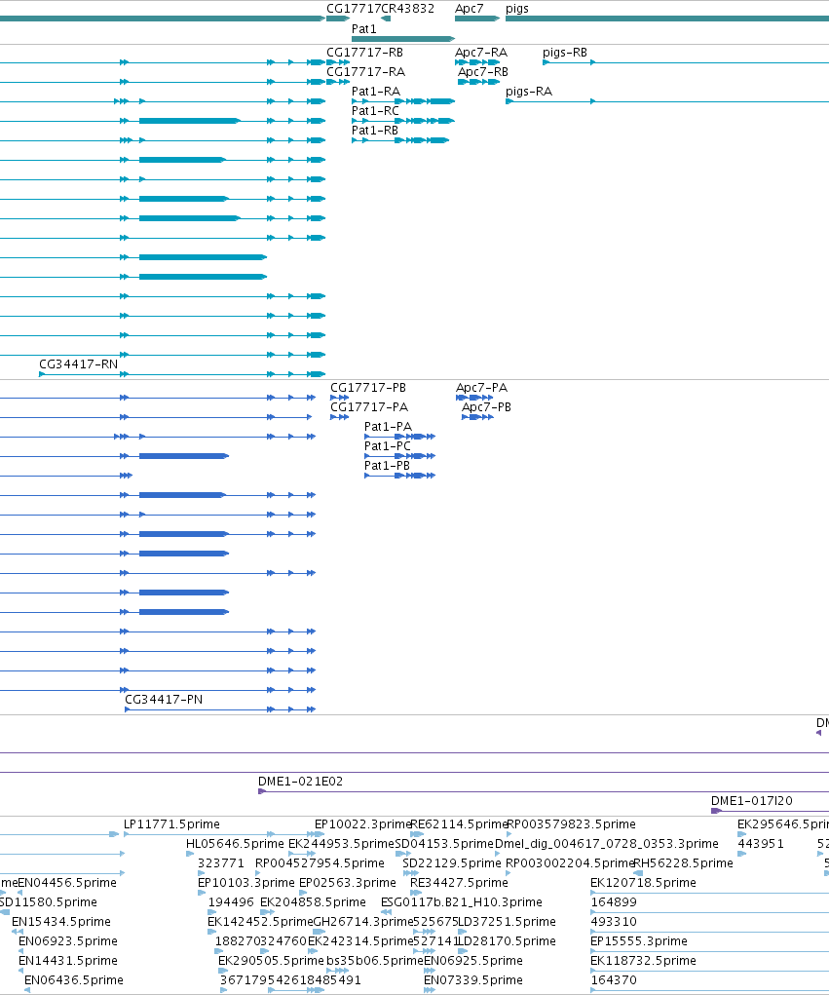
Task: Select feature labeled 443951
Action: [x=761, y=844]
